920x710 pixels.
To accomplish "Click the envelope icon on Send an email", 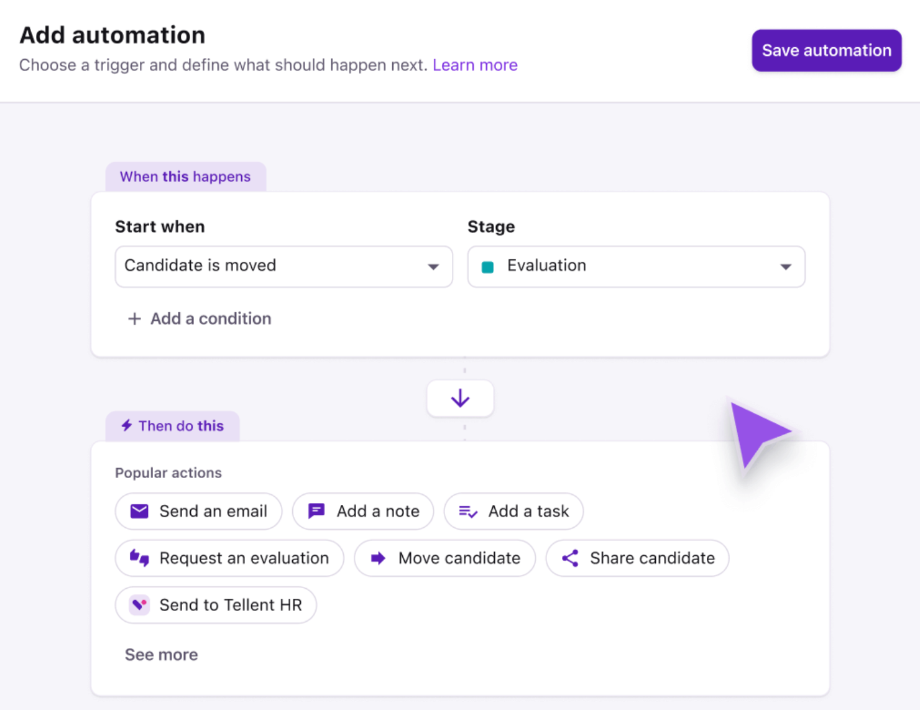I will click(139, 511).
